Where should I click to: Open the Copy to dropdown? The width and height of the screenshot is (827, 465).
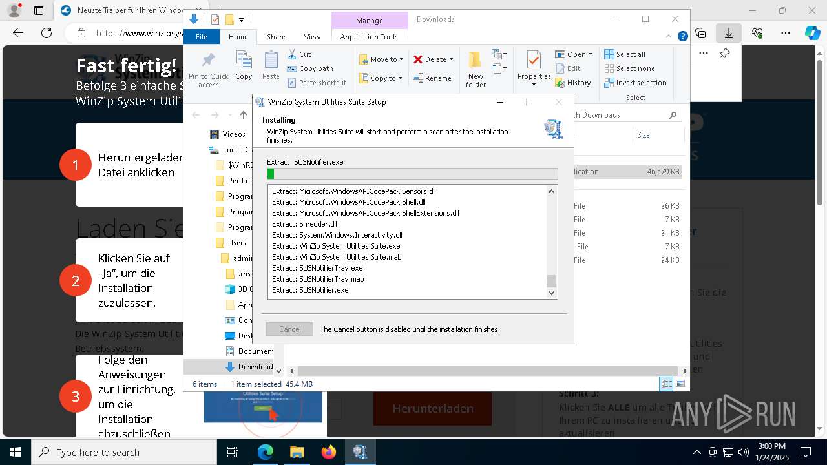[x=381, y=78]
